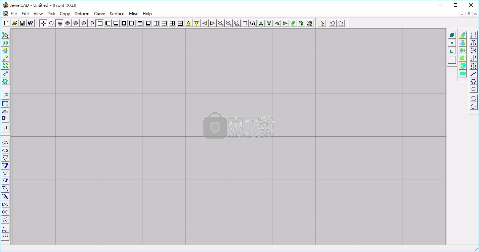The width and height of the screenshot is (479, 252).
Task: Create a new file with the blank page icon
Action: point(6,23)
